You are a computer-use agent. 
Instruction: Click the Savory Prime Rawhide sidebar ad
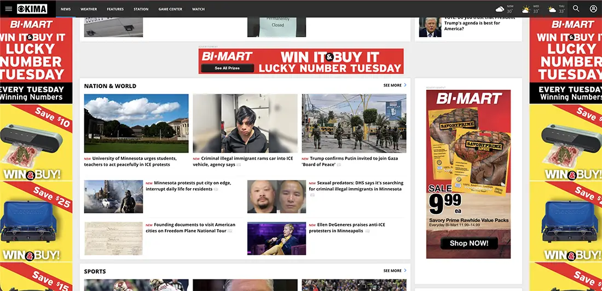pos(468,174)
